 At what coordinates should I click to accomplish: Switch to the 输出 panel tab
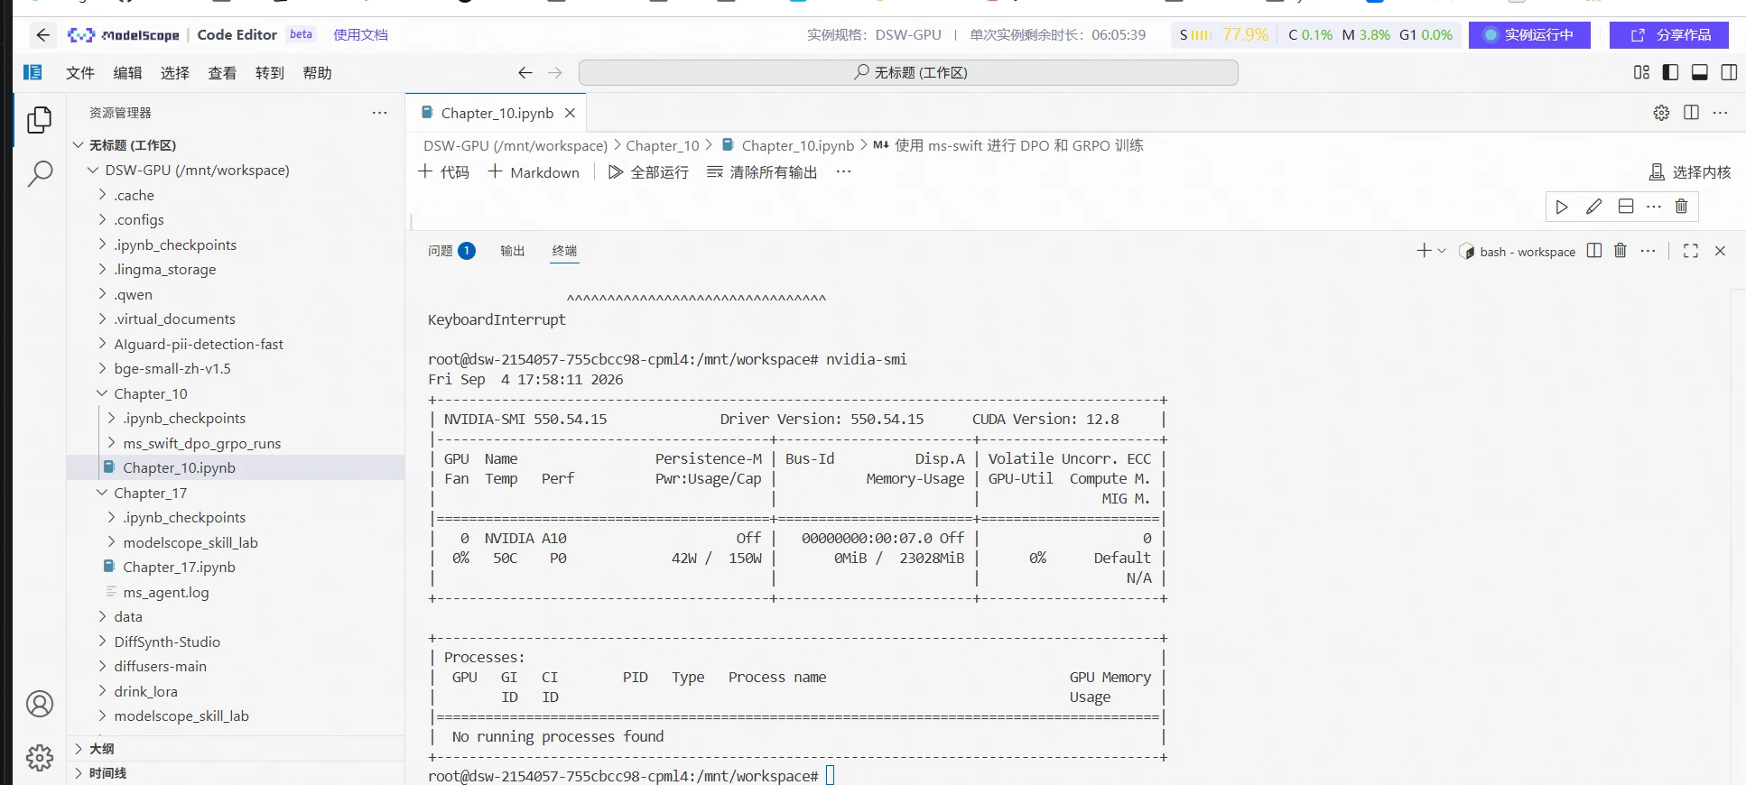click(x=513, y=251)
